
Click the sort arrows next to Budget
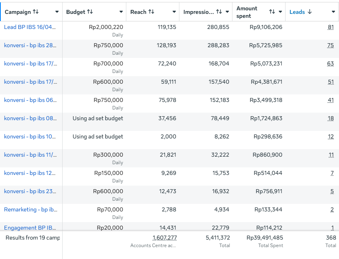tap(90, 12)
